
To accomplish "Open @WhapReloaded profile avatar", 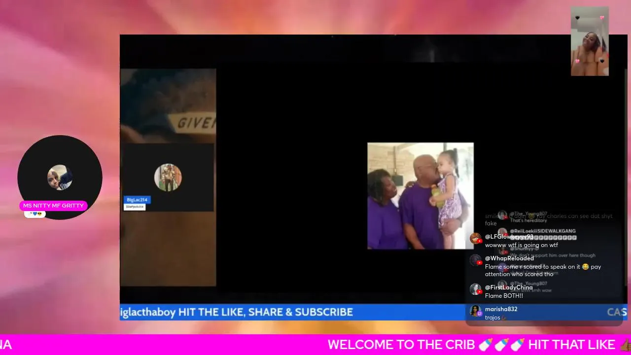I will click(475, 260).
